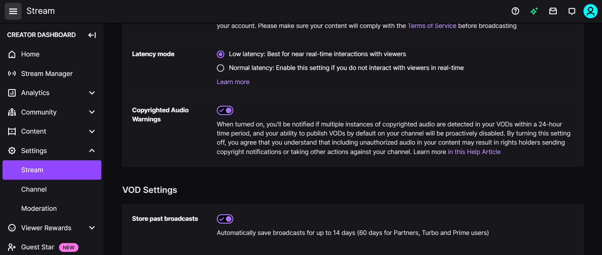Click the help question mark icon
Screen dimensions: 602x255
515,11
